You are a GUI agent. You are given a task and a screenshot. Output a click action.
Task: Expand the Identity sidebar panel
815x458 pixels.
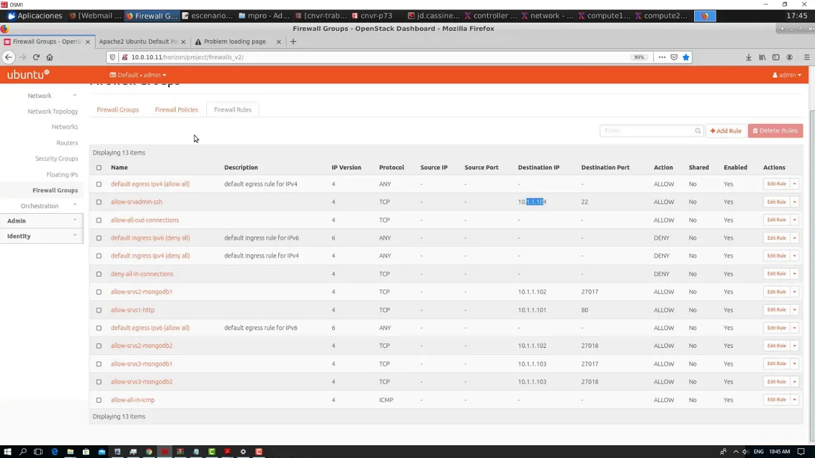point(42,236)
